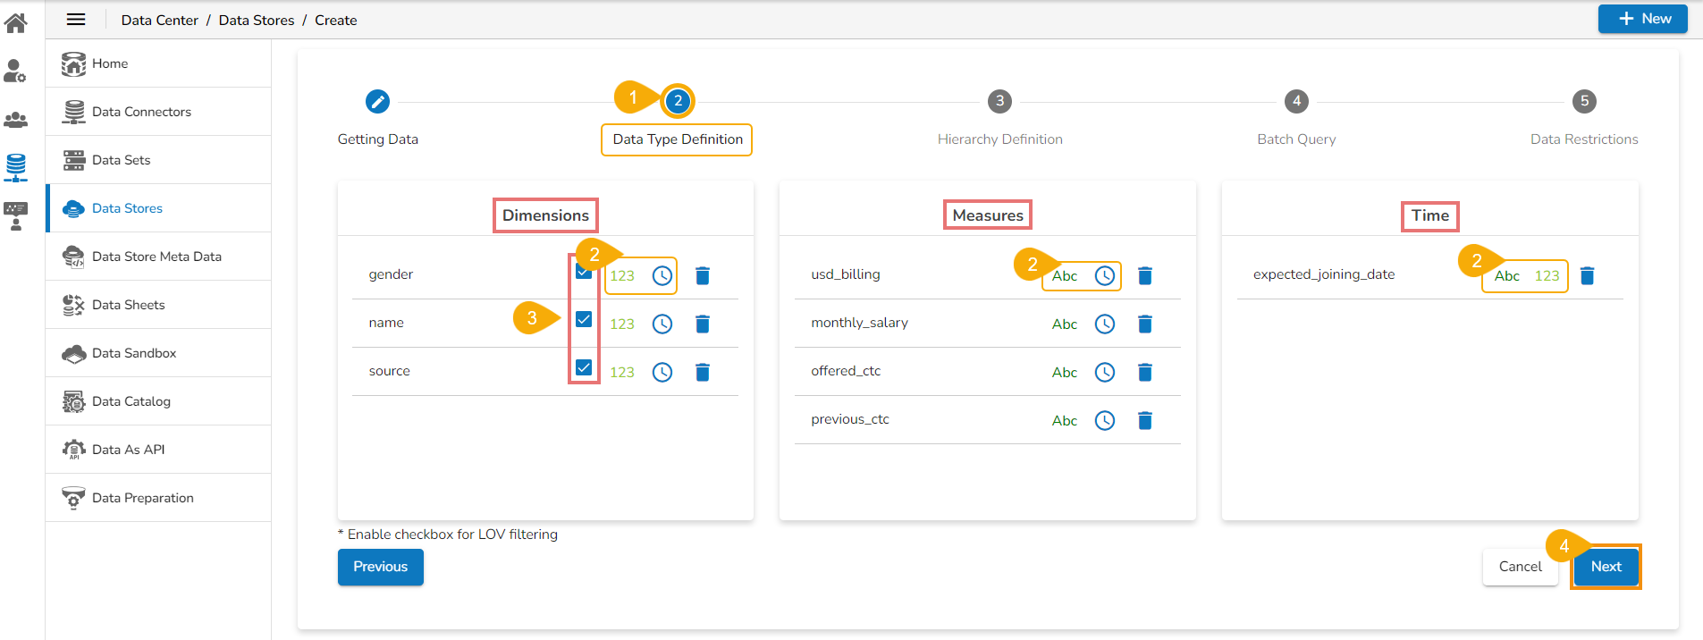Go to Data Sandbox menu item
Viewport: 1703px width, 640px height.
click(x=134, y=353)
